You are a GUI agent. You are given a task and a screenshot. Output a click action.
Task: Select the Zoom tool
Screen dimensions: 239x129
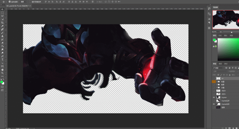pos(2,73)
